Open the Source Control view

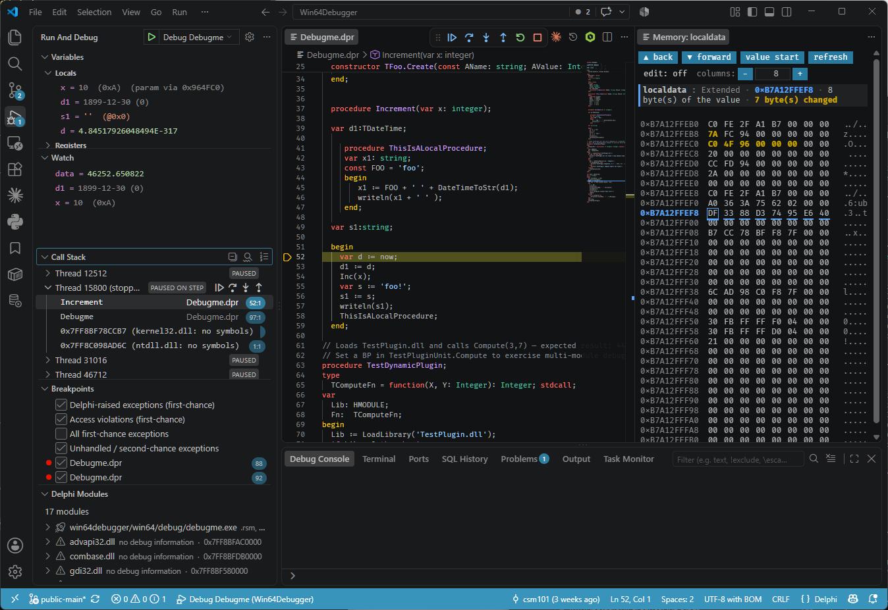pyautogui.click(x=14, y=90)
